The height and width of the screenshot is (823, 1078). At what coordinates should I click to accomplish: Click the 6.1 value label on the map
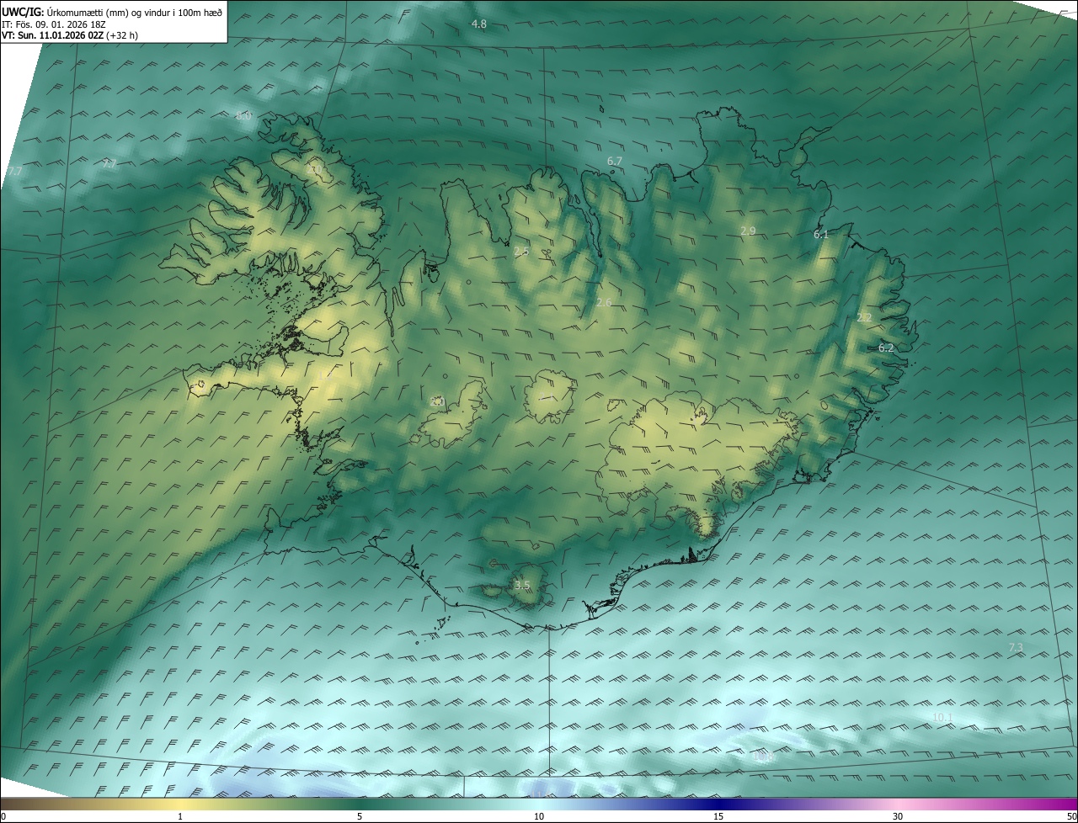coord(821,235)
